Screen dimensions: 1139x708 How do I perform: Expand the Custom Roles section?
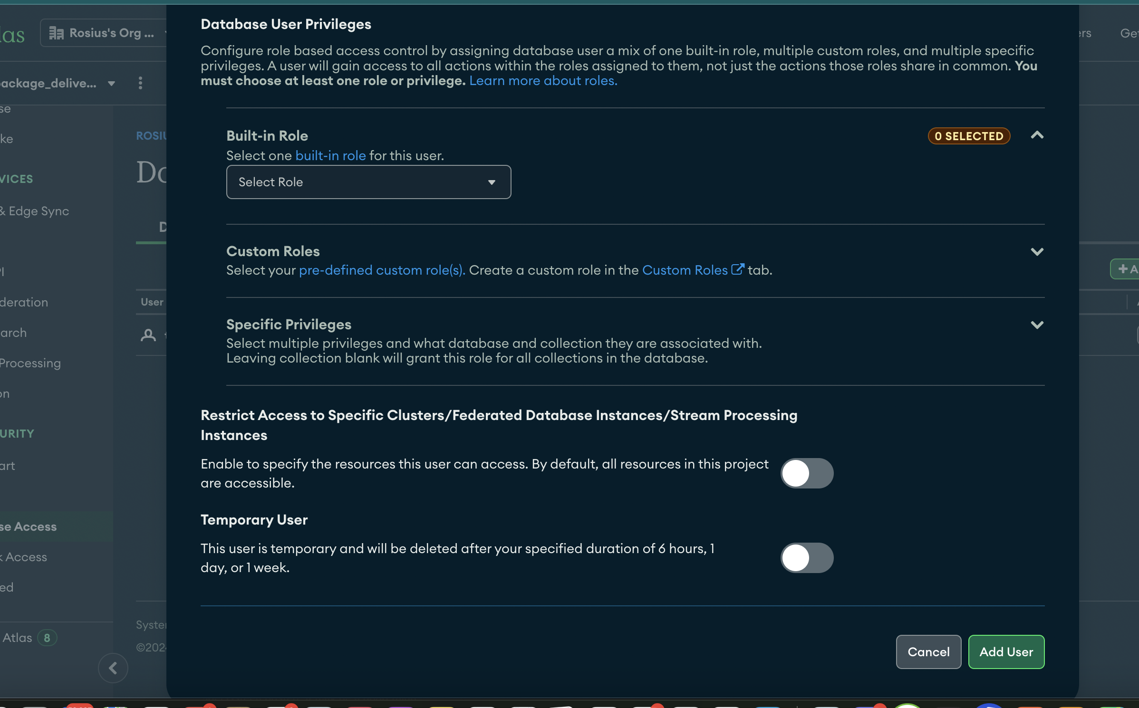point(1037,251)
